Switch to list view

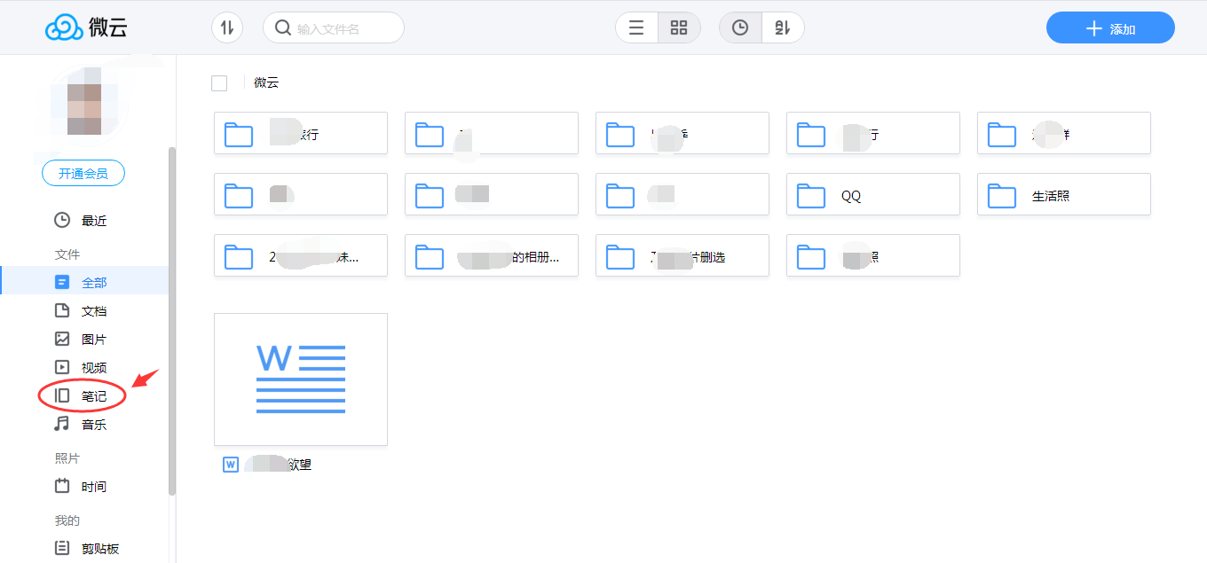click(636, 27)
